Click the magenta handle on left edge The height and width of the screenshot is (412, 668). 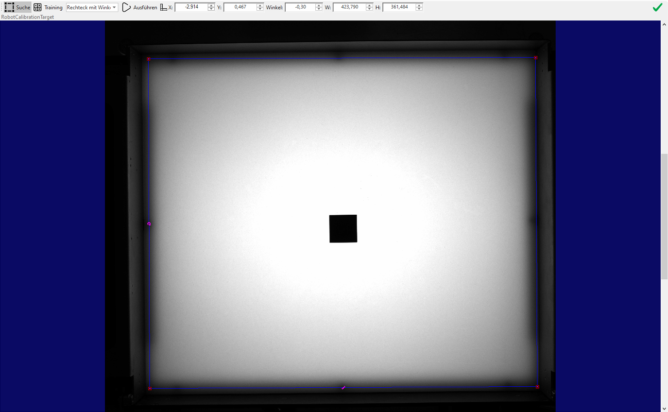[149, 224]
